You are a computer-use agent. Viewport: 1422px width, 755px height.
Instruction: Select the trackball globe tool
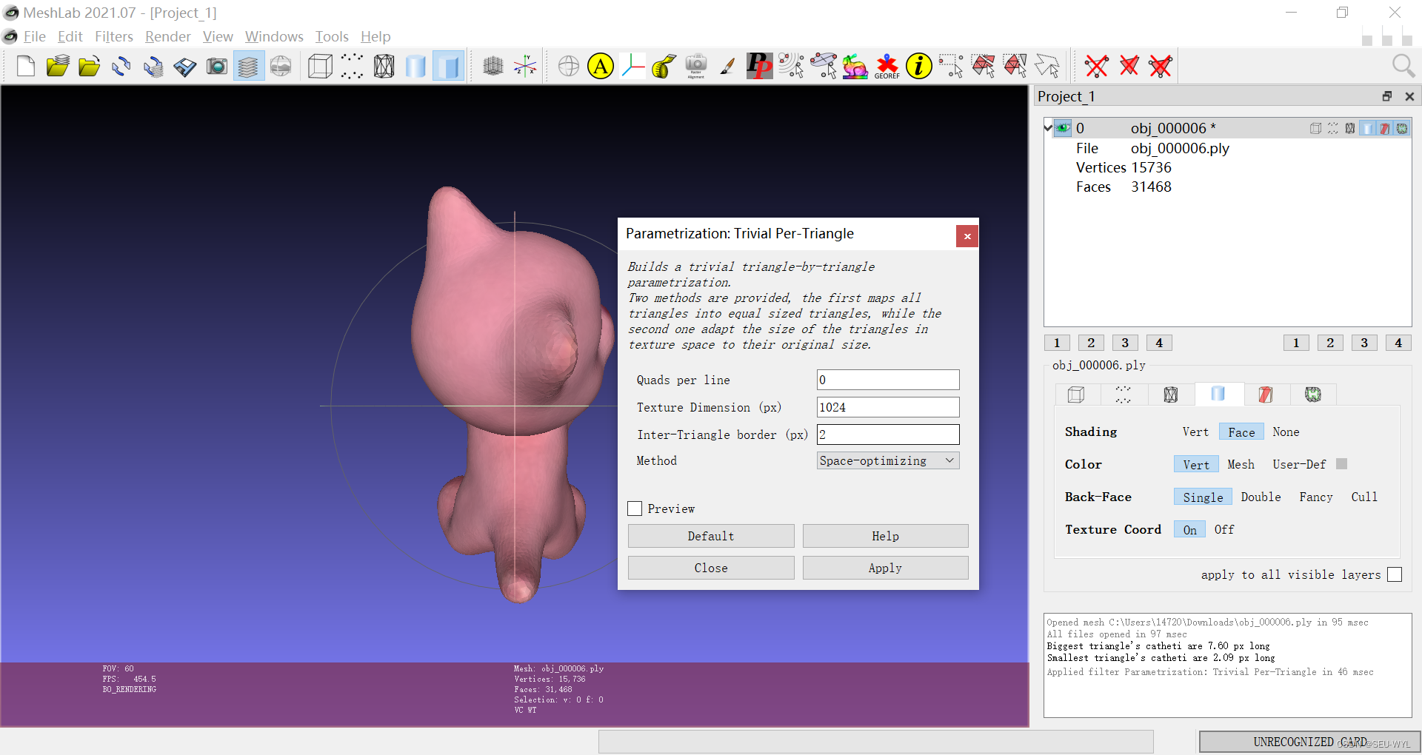tap(569, 67)
